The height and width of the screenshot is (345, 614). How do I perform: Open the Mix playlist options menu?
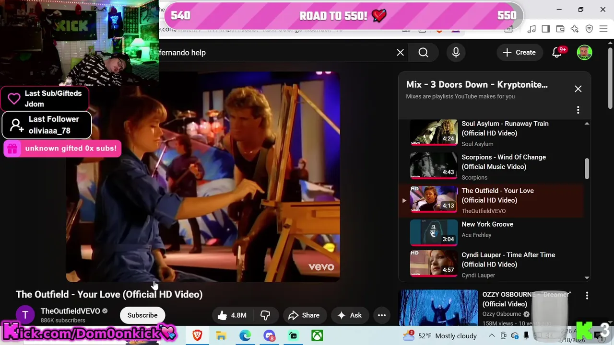(578, 110)
